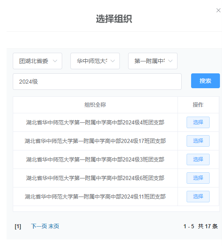Select the 2024级11班团支部 organization

198,197
